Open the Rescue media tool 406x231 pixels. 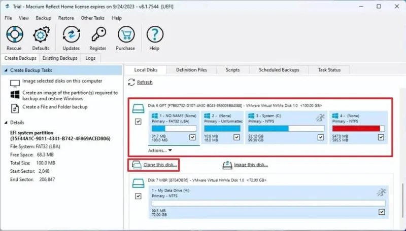point(15,34)
